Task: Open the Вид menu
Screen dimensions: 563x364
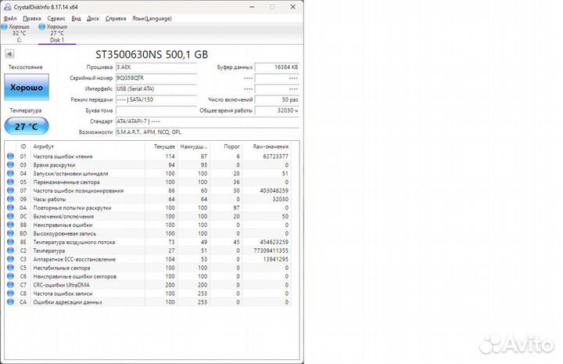Action: [x=76, y=18]
